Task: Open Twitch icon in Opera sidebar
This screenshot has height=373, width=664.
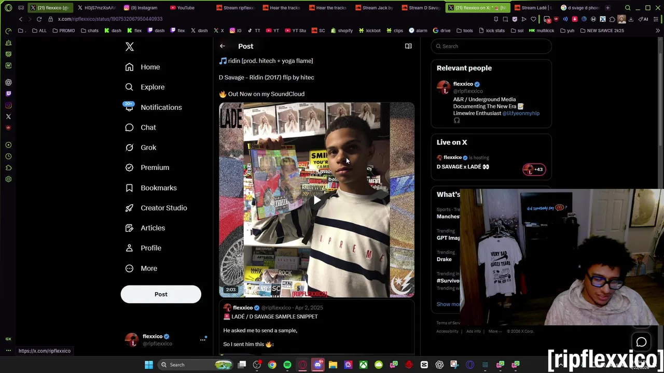Action: tap(8, 94)
